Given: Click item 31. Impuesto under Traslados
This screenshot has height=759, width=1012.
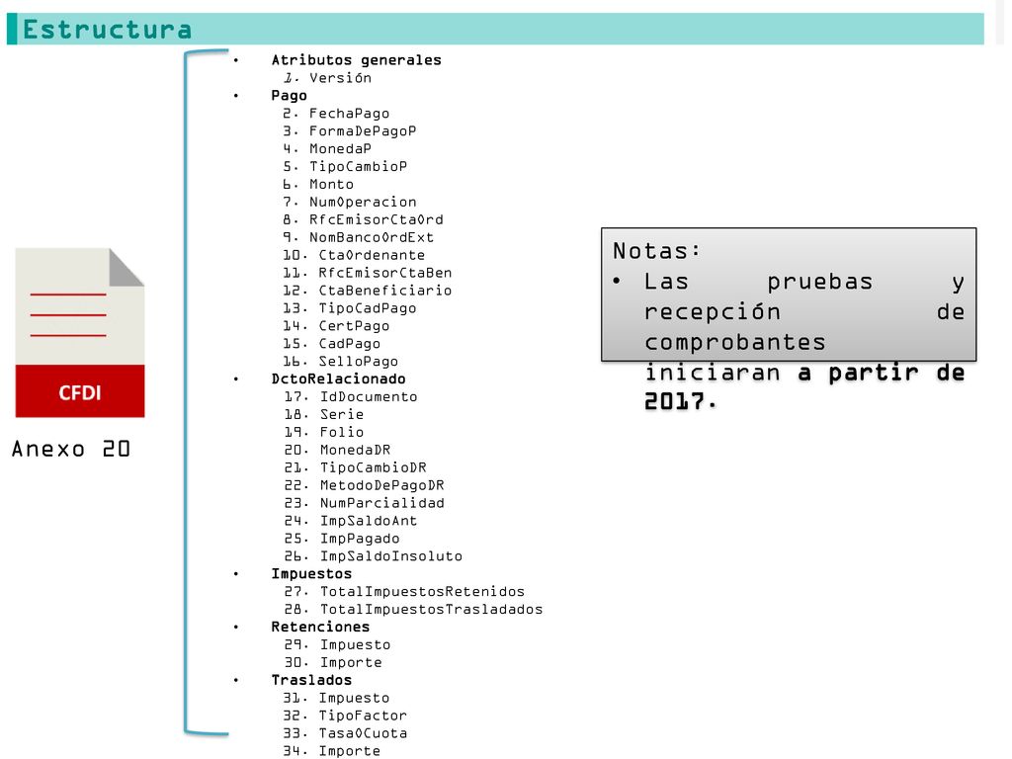Looking at the screenshot, I should pos(336,699).
